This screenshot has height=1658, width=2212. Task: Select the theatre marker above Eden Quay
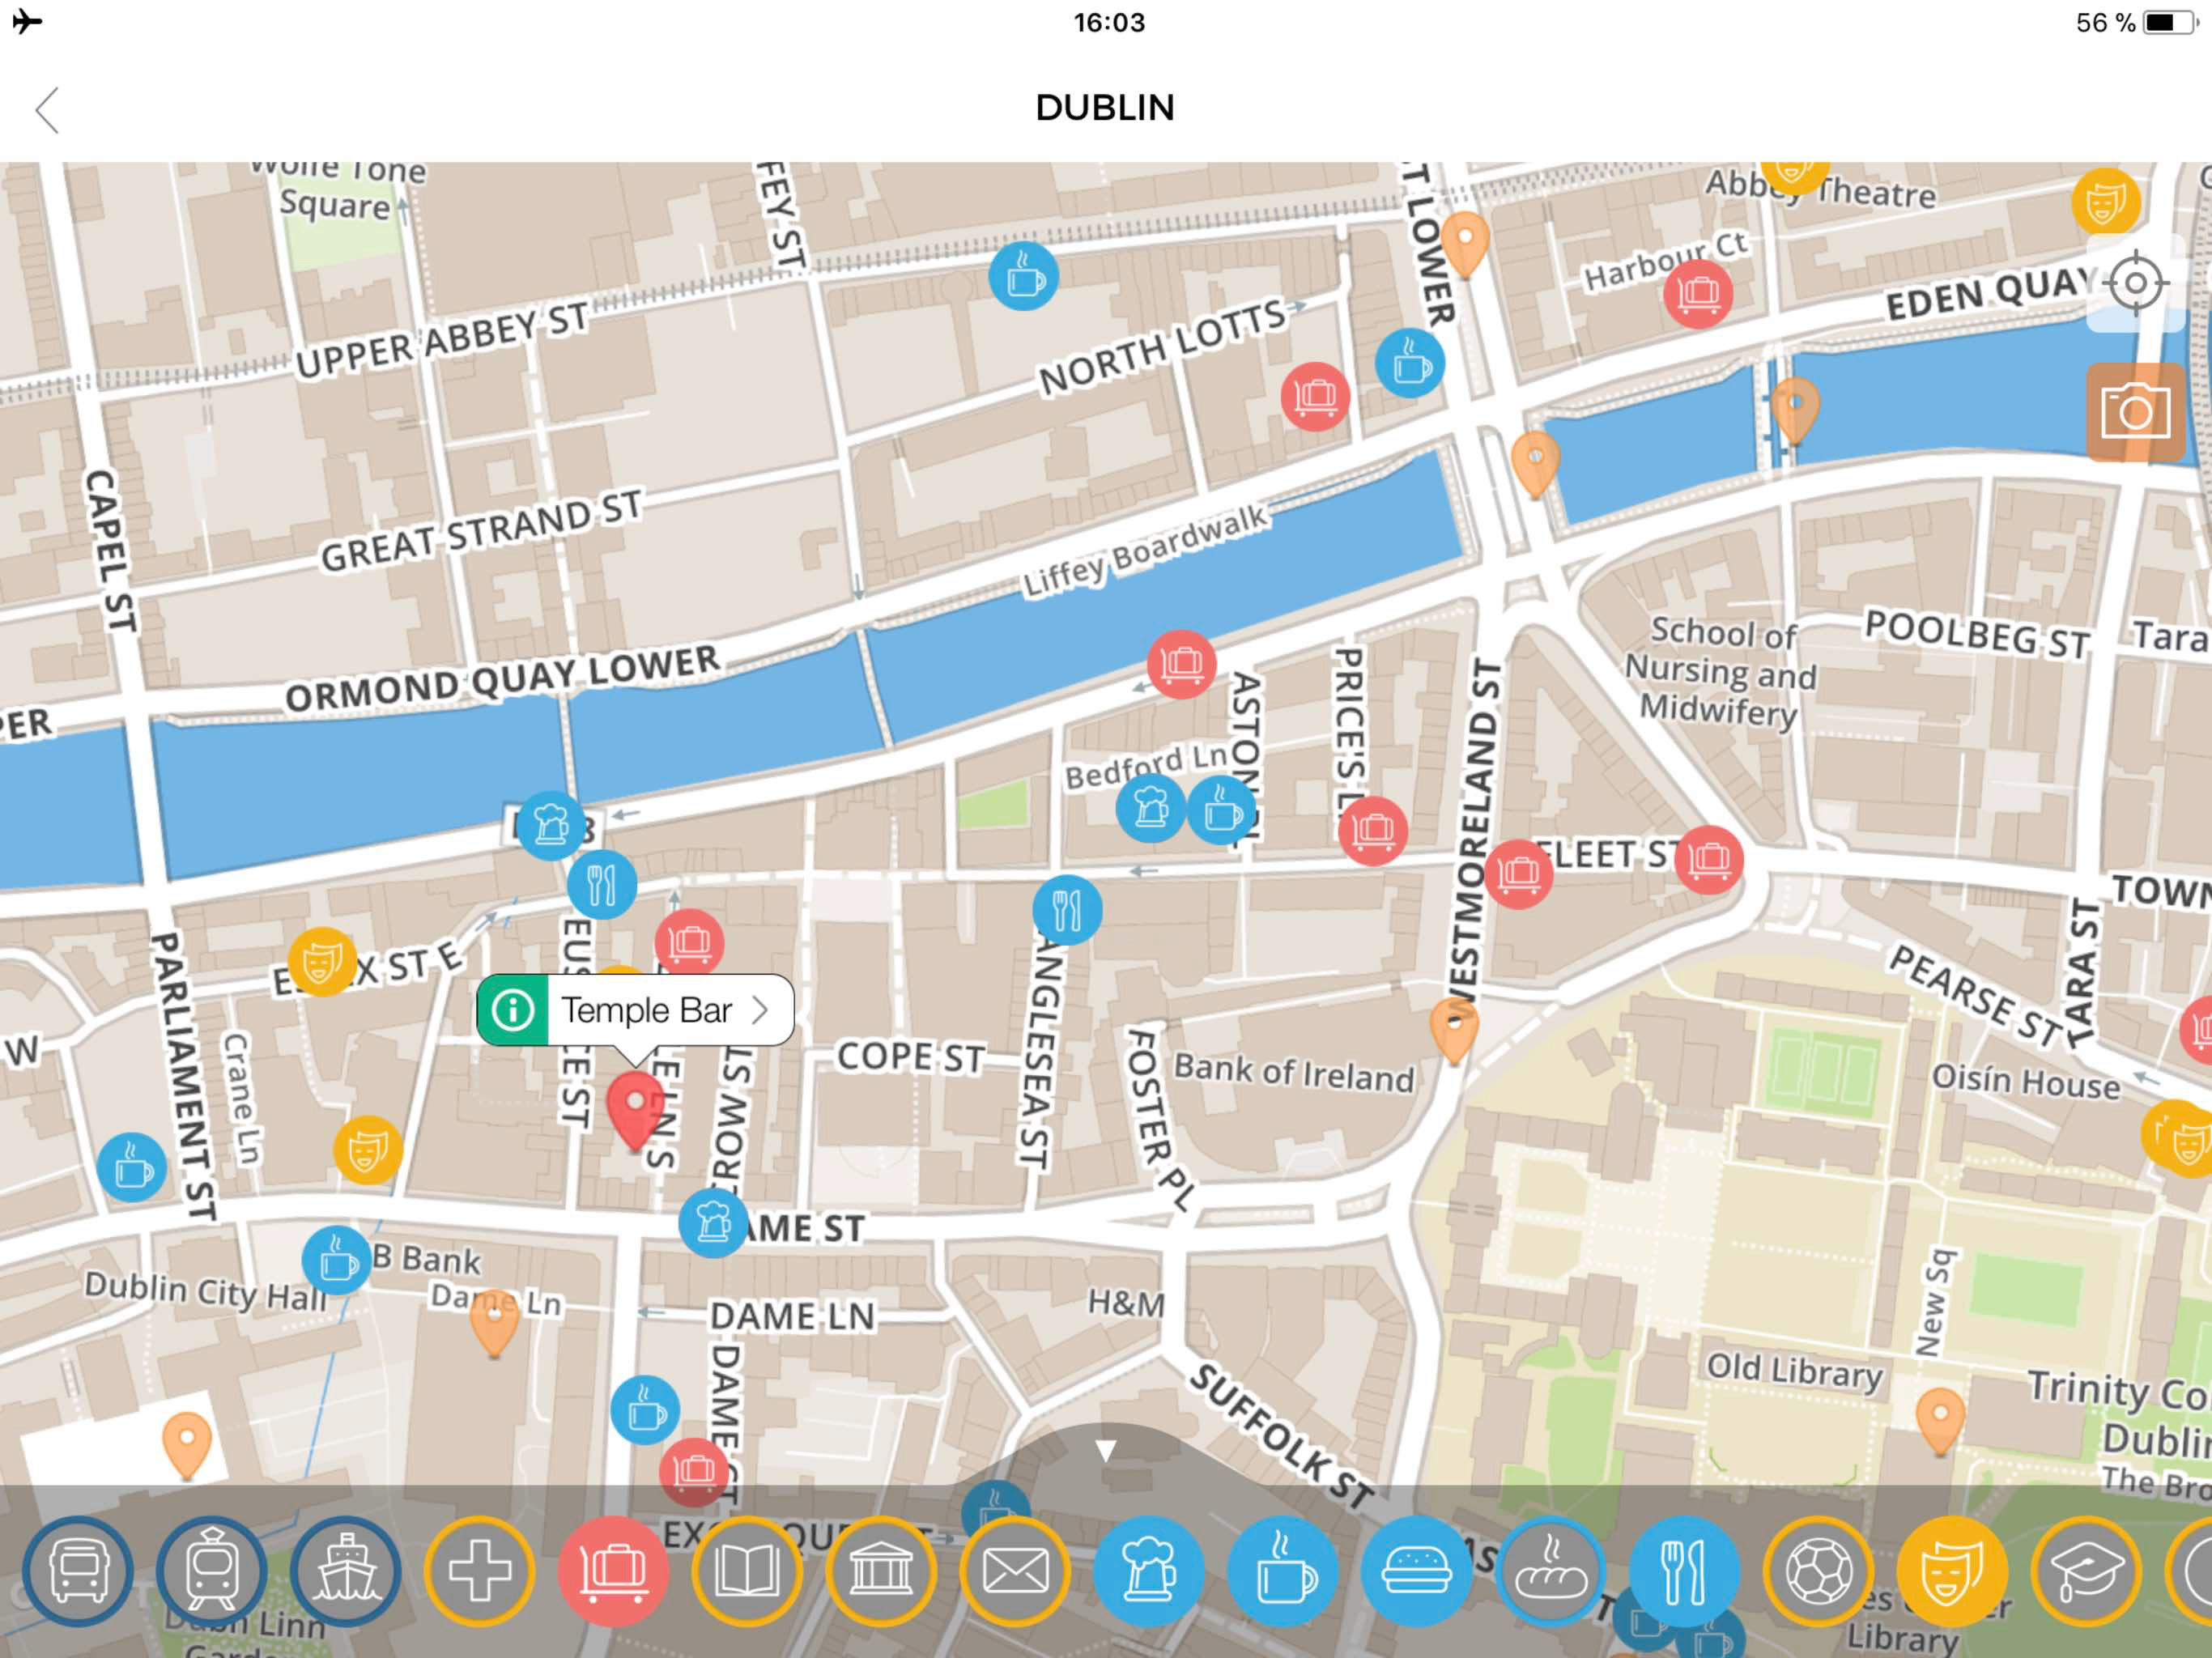tap(2106, 201)
